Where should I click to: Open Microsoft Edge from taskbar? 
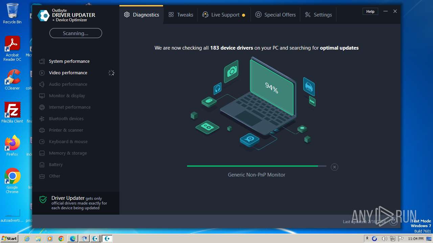73,239
